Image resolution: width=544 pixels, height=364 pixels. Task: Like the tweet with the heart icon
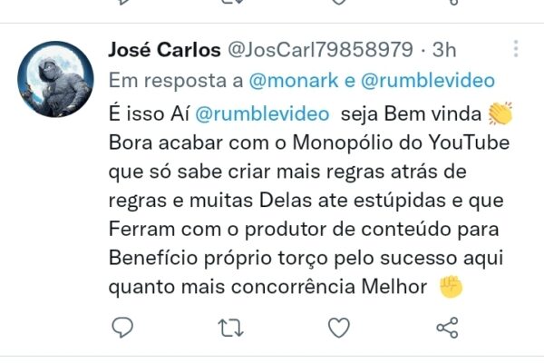(x=337, y=327)
